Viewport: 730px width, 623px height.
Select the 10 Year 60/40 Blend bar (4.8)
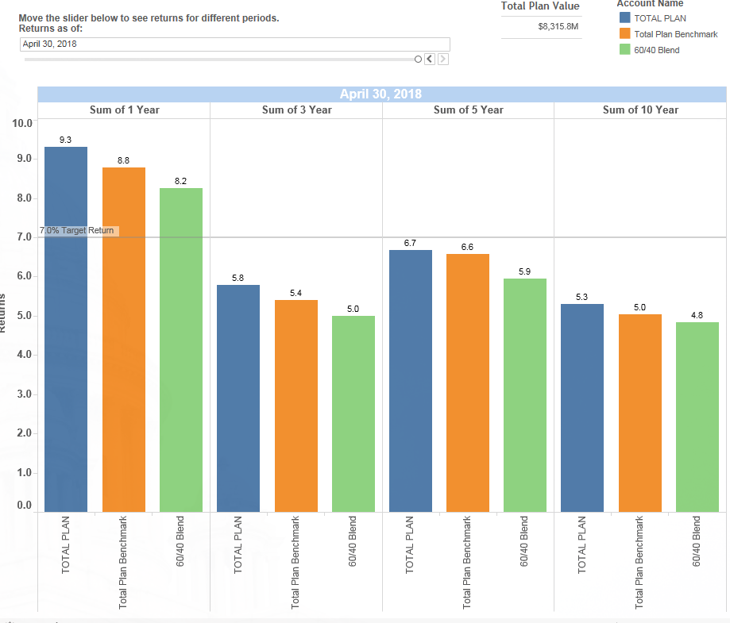(x=697, y=417)
